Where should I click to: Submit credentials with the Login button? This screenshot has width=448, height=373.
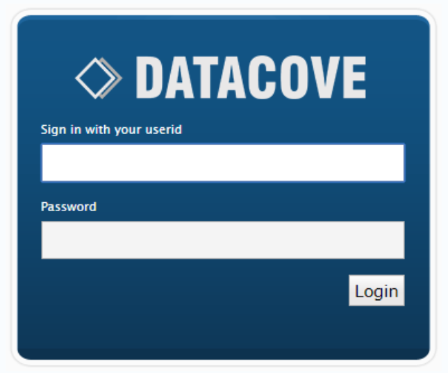click(376, 290)
